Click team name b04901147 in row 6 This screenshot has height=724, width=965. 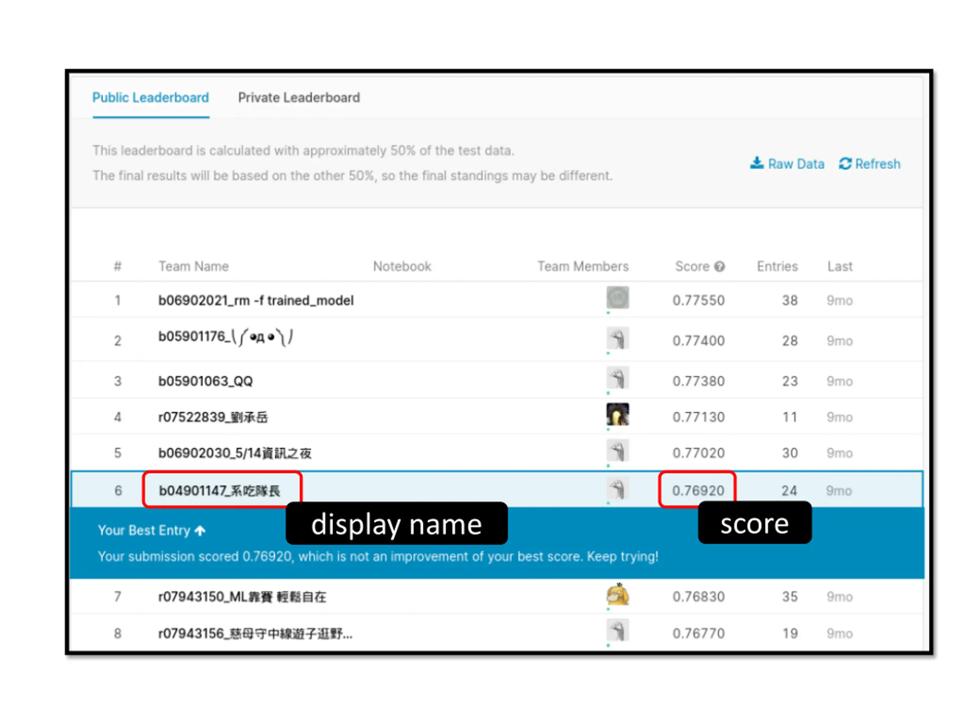pos(219,491)
